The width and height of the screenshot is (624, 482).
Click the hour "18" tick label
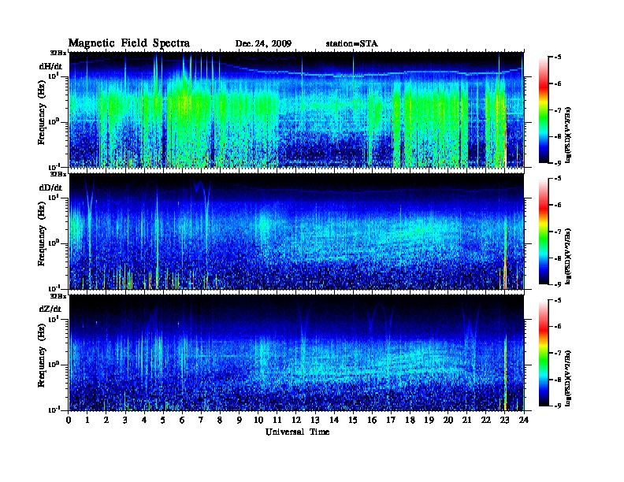(410, 421)
